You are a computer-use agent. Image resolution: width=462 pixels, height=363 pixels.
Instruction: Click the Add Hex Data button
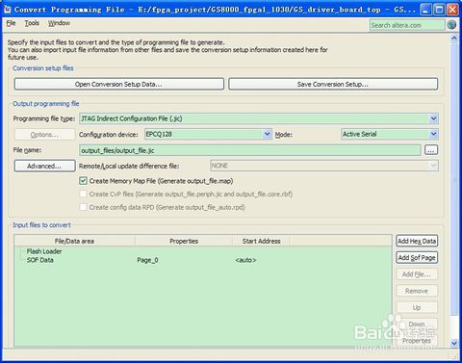click(417, 241)
